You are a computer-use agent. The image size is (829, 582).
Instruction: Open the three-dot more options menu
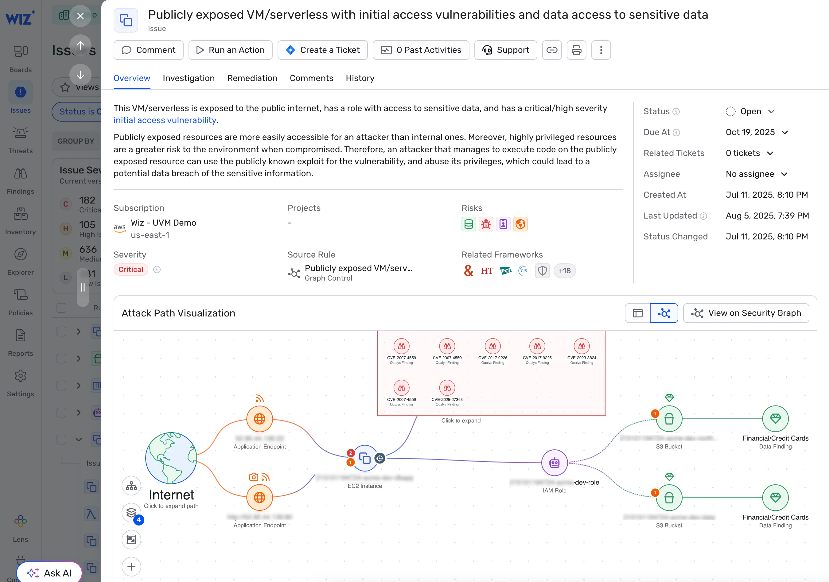pyautogui.click(x=601, y=50)
